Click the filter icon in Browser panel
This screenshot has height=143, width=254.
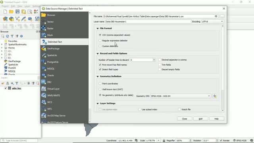tap(12, 36)
